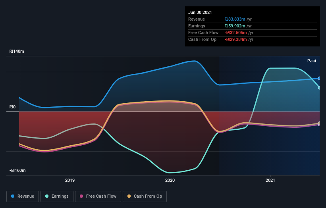The width and height of the screenshot is (326, 208).
Task: Click the 2019 x-axis label
Action: pos(70,180)
